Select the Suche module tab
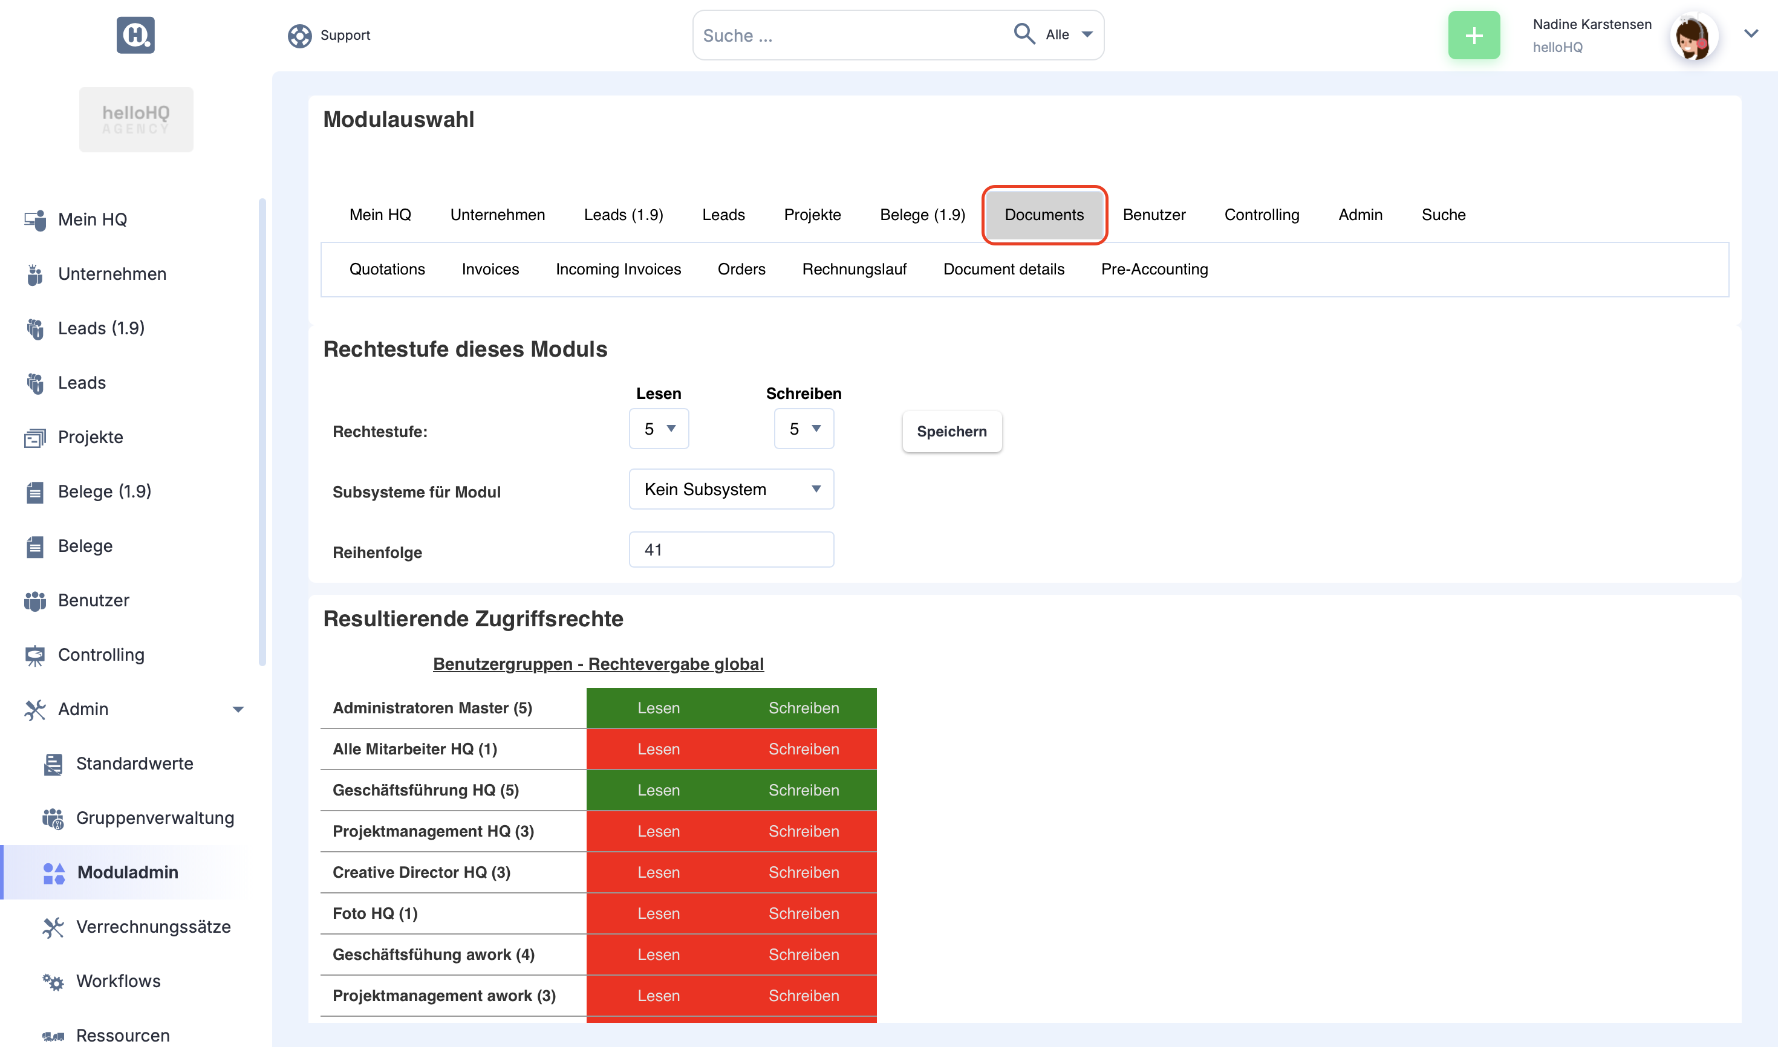 (1443, 215)
